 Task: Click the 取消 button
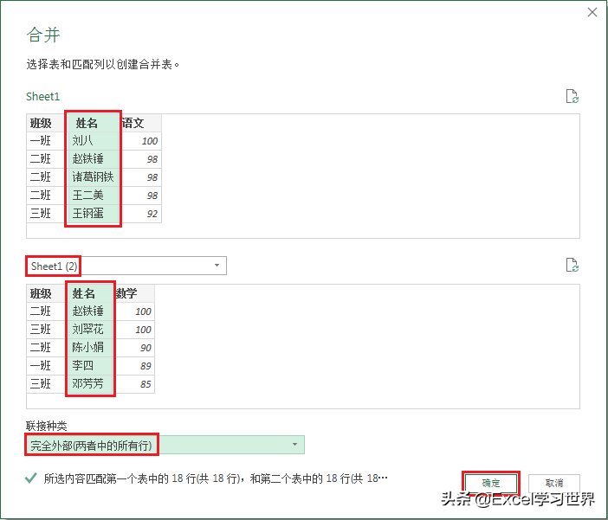[554, 483]
